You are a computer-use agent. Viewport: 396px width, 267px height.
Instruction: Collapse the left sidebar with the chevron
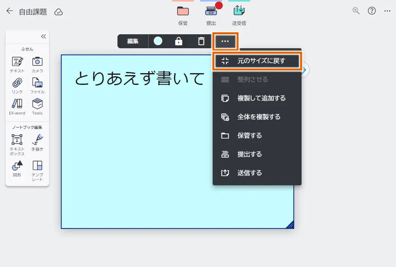[x=43, y=36]
